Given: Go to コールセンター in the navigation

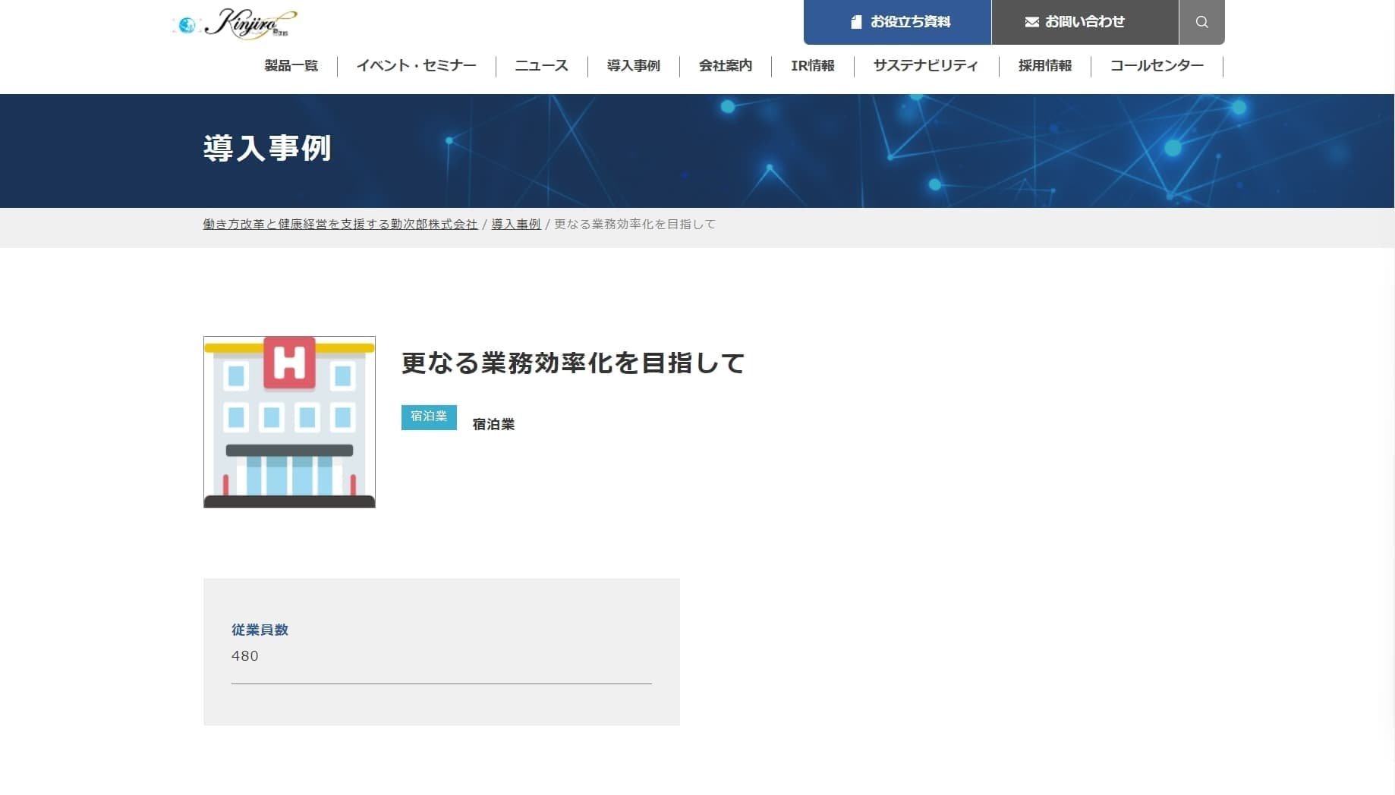Looking at the screenshot, I should tap(1157, 66).
